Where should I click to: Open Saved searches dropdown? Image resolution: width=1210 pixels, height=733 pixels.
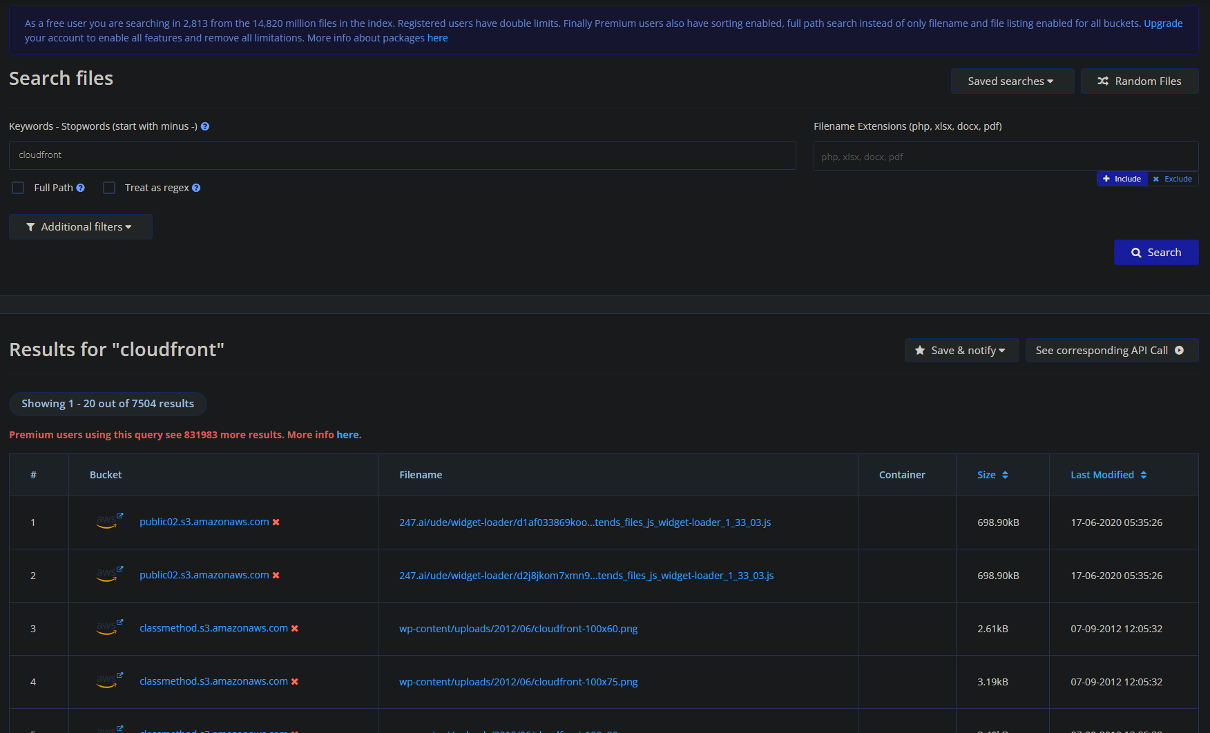pos(1011,81)
